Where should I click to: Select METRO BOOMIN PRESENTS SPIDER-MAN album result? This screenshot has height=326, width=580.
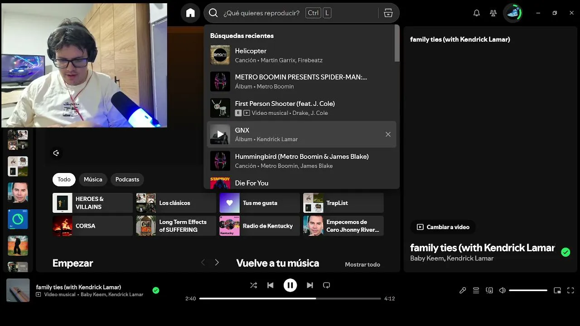point(301,81)
